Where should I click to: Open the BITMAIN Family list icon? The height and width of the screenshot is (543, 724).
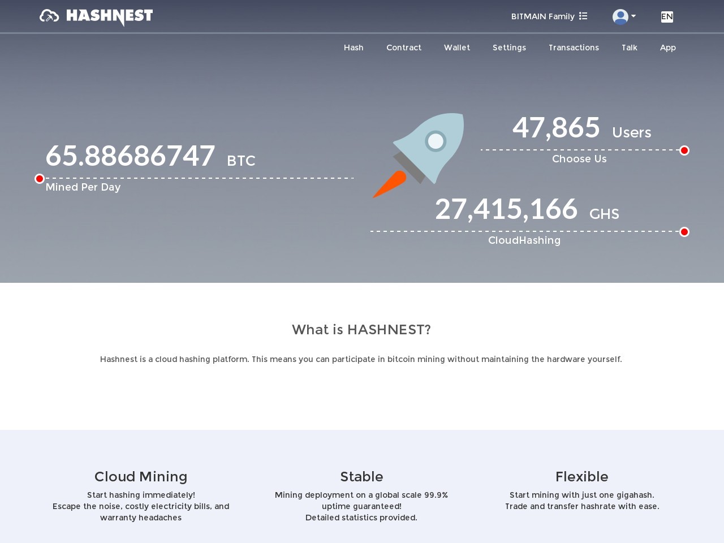pyautogui.click(x=583, y=16)
